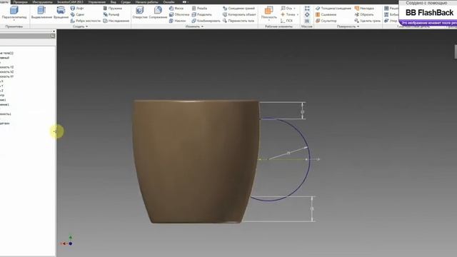Select the radius dimension inside the arc
The height and width of the screenshot is (257, 457).
coord(288,153)
